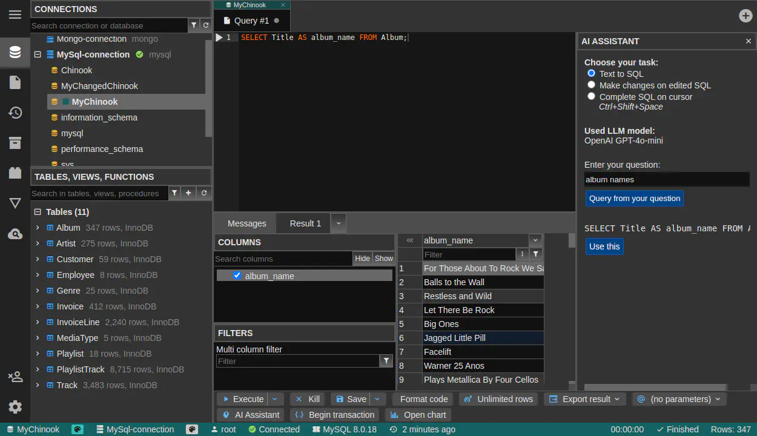Open the Save button dropdown arrow
The image size is (757, 436).
[378, 399]
